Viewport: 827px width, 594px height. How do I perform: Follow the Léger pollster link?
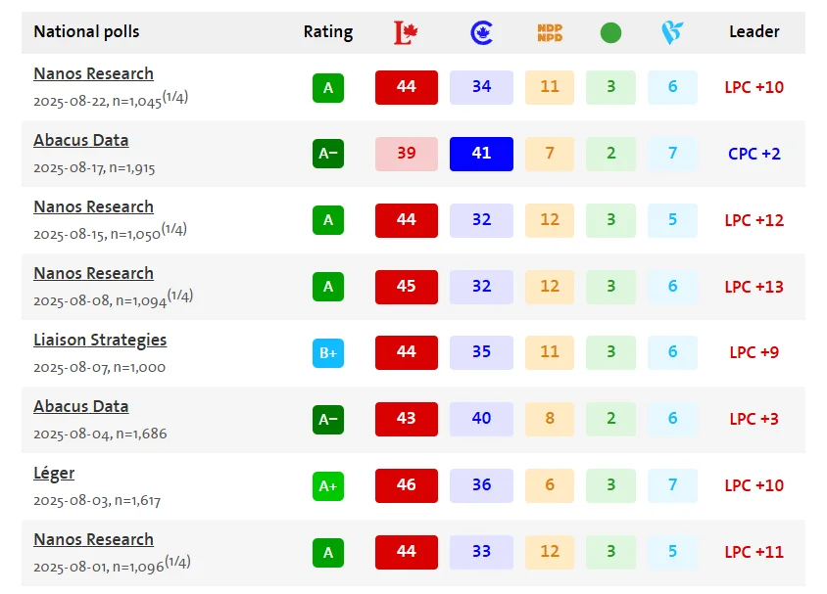pos(54,473)
